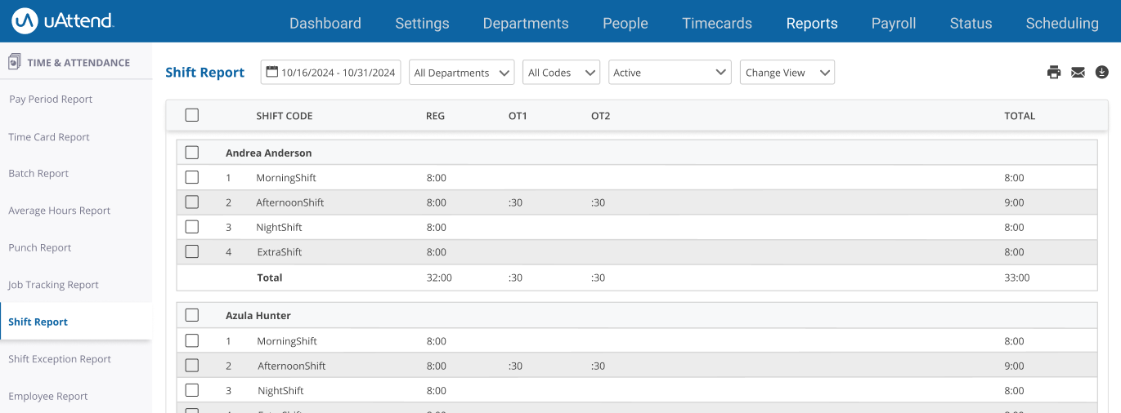Check the Andrea Anderson group checkbox

tap(192, 153)
